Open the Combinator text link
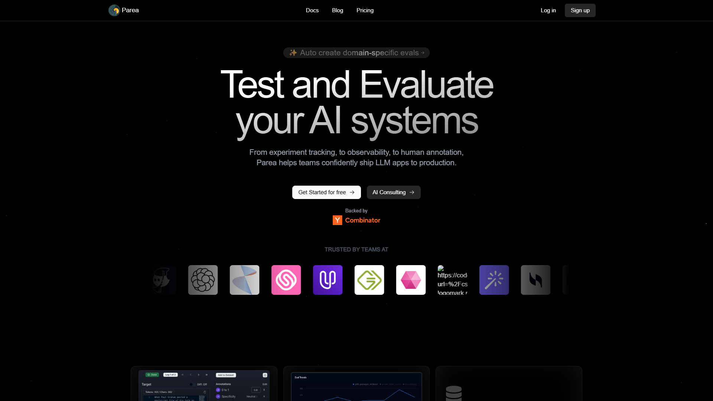713x401 pixels. pyautogui.click(x=362, y=220)
